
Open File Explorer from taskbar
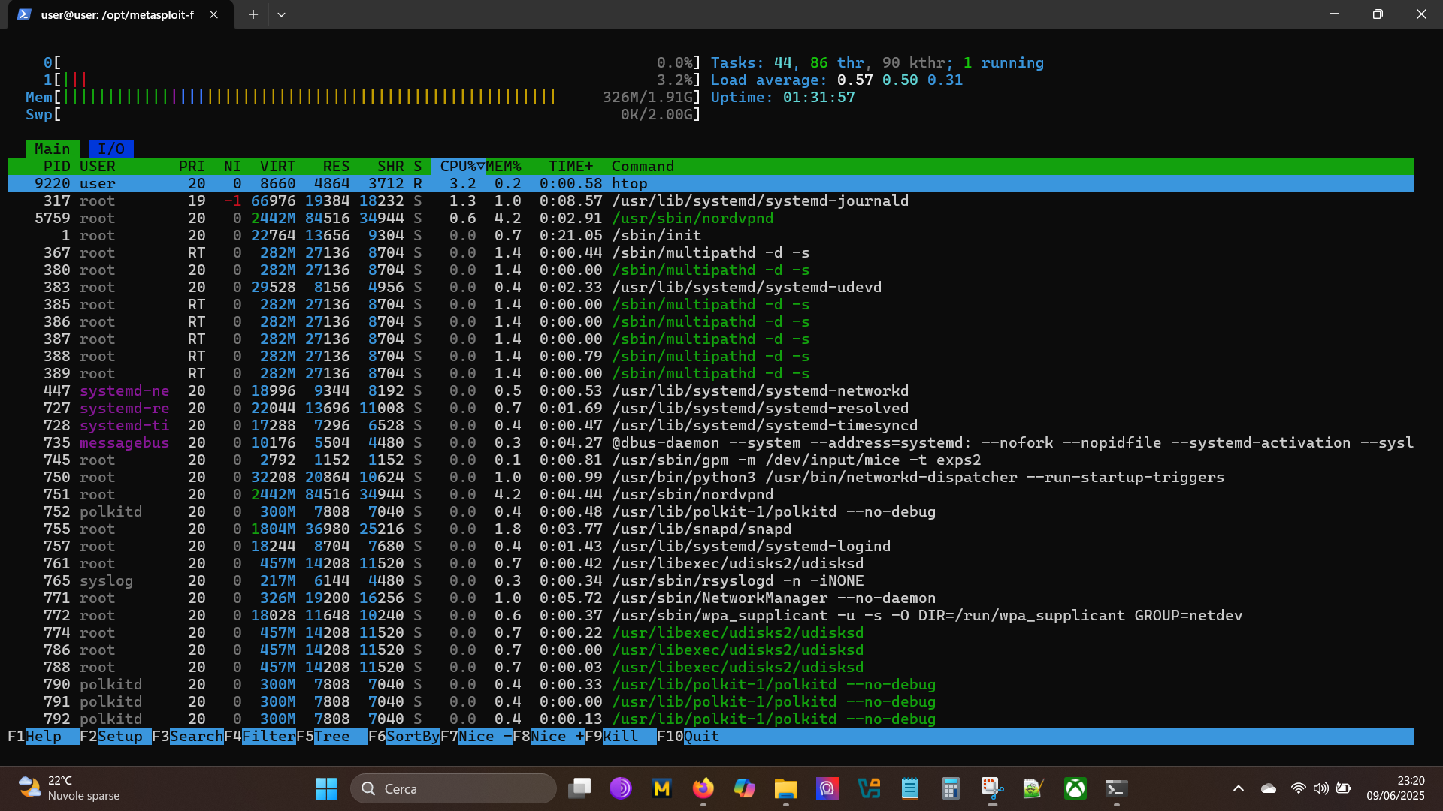(x=785, y=788)
